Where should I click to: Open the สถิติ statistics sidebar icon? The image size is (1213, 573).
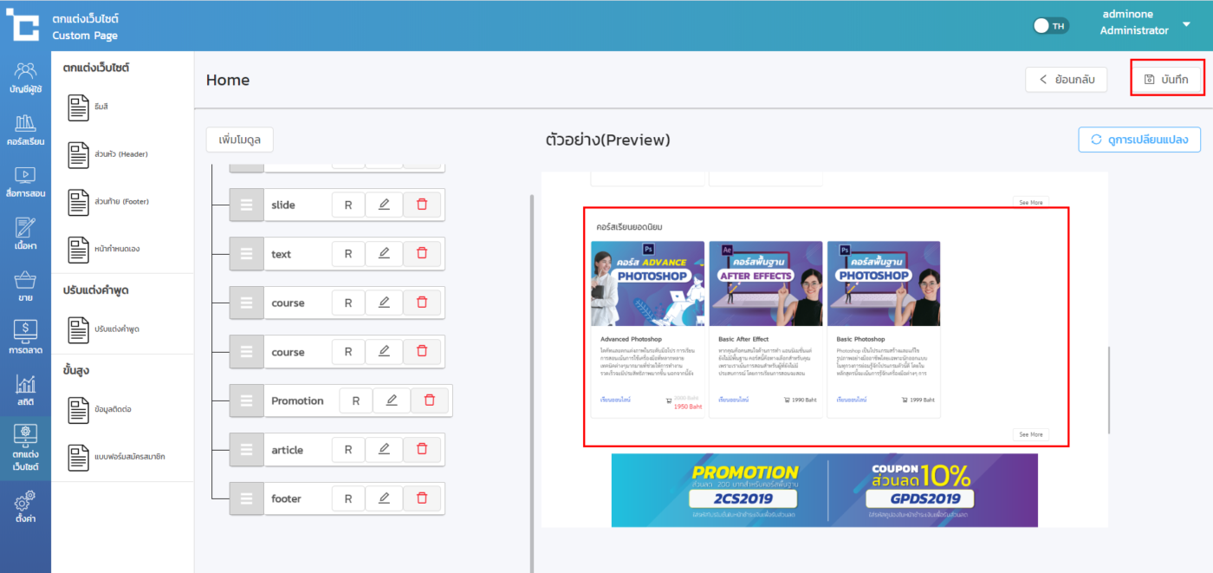[25, 390]
